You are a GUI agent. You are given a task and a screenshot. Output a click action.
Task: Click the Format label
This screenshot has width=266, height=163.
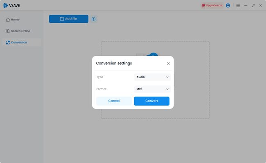click(x=101, y=89)
